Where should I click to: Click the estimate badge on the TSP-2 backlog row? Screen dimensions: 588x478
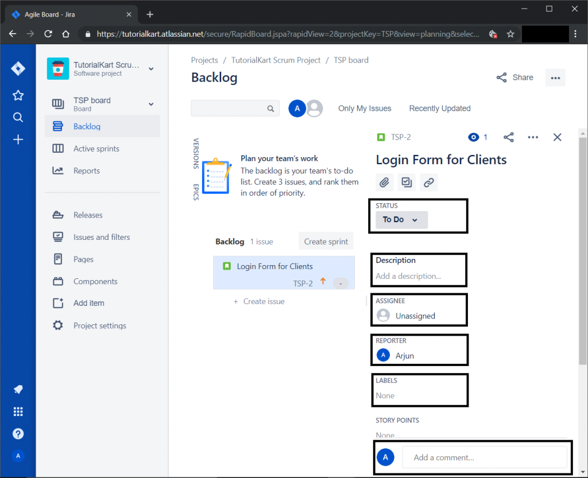[341, 283]
